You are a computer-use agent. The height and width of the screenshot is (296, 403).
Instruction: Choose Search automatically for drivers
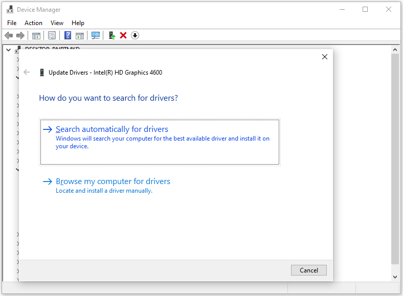tap(160, 142)
